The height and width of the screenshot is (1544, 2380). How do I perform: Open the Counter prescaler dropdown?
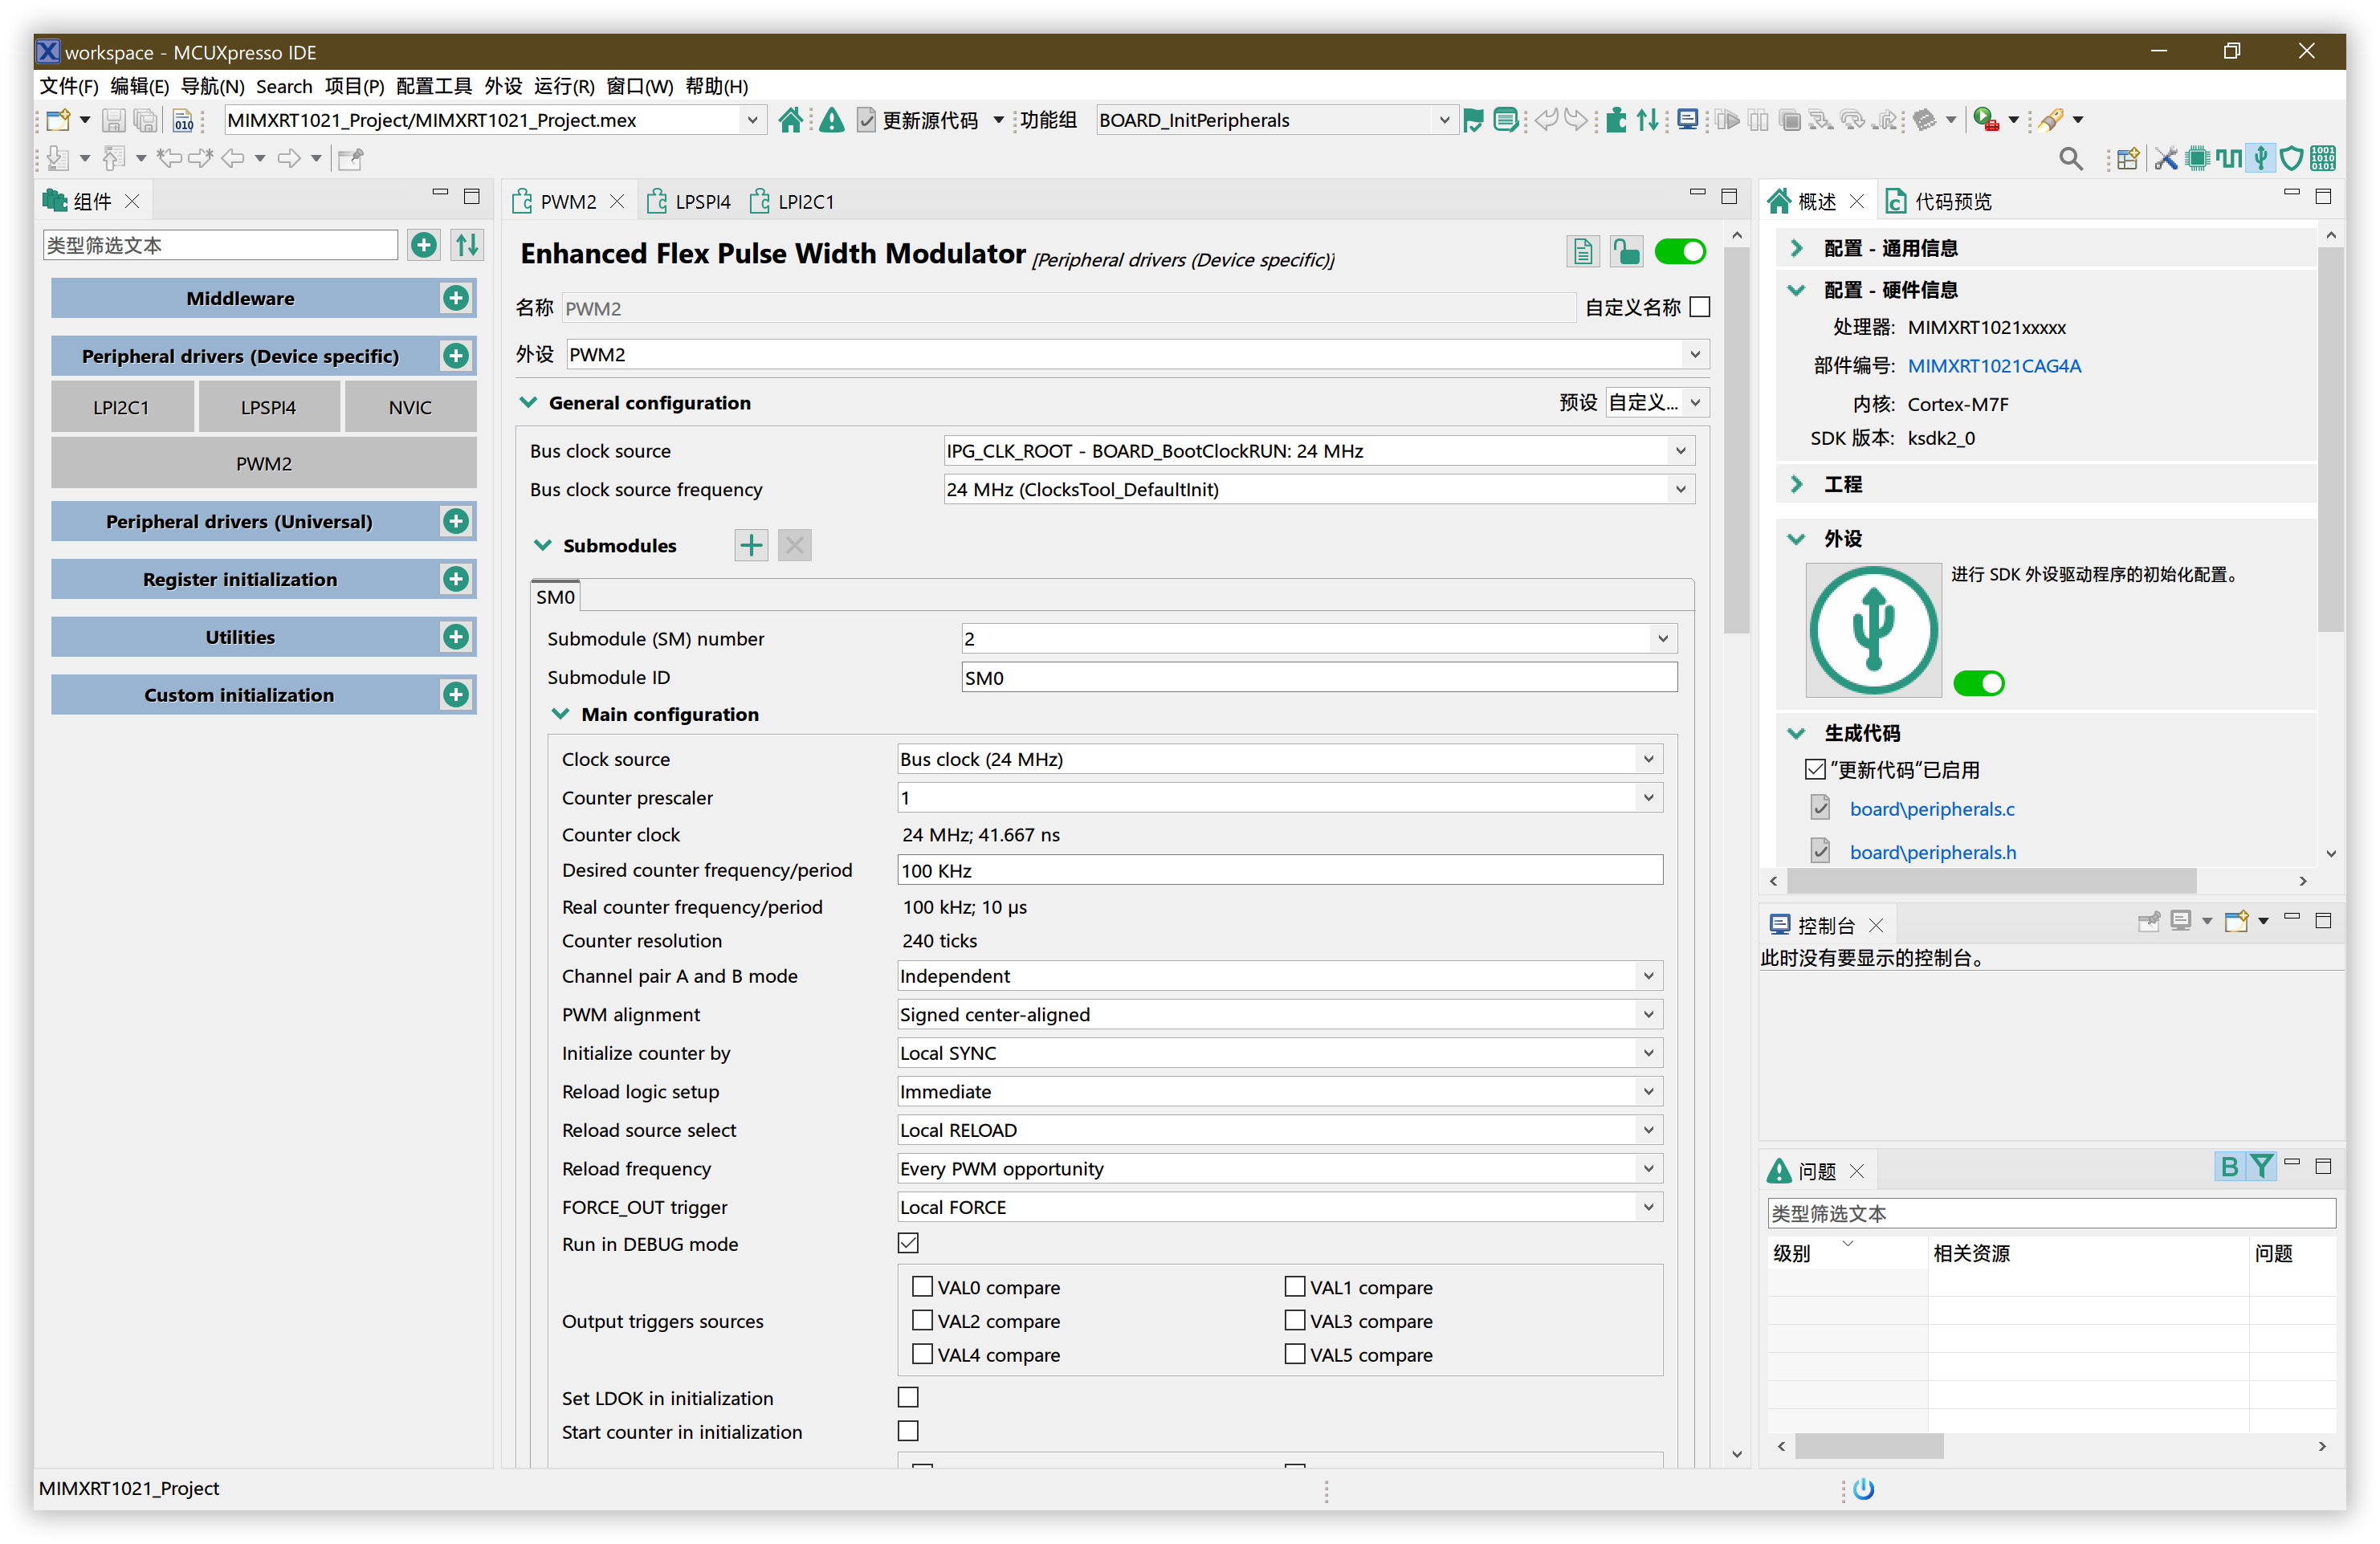(1280, 798)
